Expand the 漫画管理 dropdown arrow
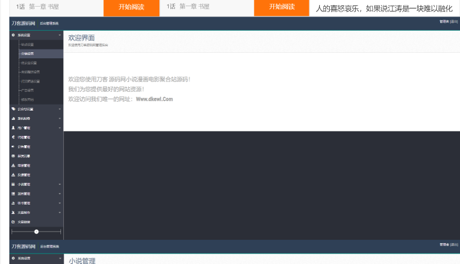Screen dimensions: 460x264 click(60, 194)
